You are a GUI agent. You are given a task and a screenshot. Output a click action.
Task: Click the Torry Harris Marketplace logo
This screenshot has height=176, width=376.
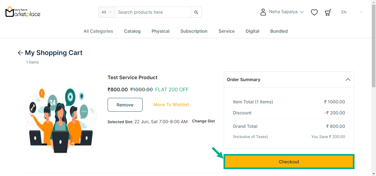click(23, 12)
